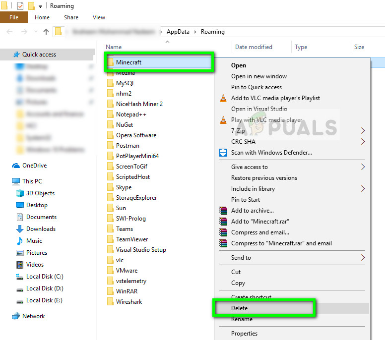The width and height of the screenshot is (385, 340).
Task: Open the Quick Access Toolbar customize dropdown
Action: [x=41, y=6]
